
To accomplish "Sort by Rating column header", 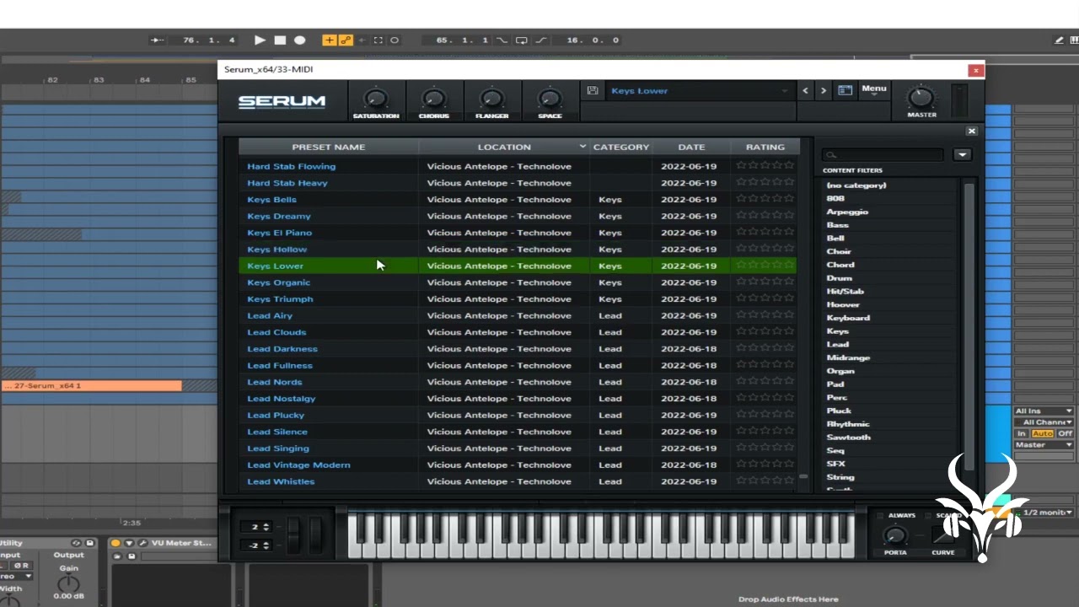I will (765, 147).
